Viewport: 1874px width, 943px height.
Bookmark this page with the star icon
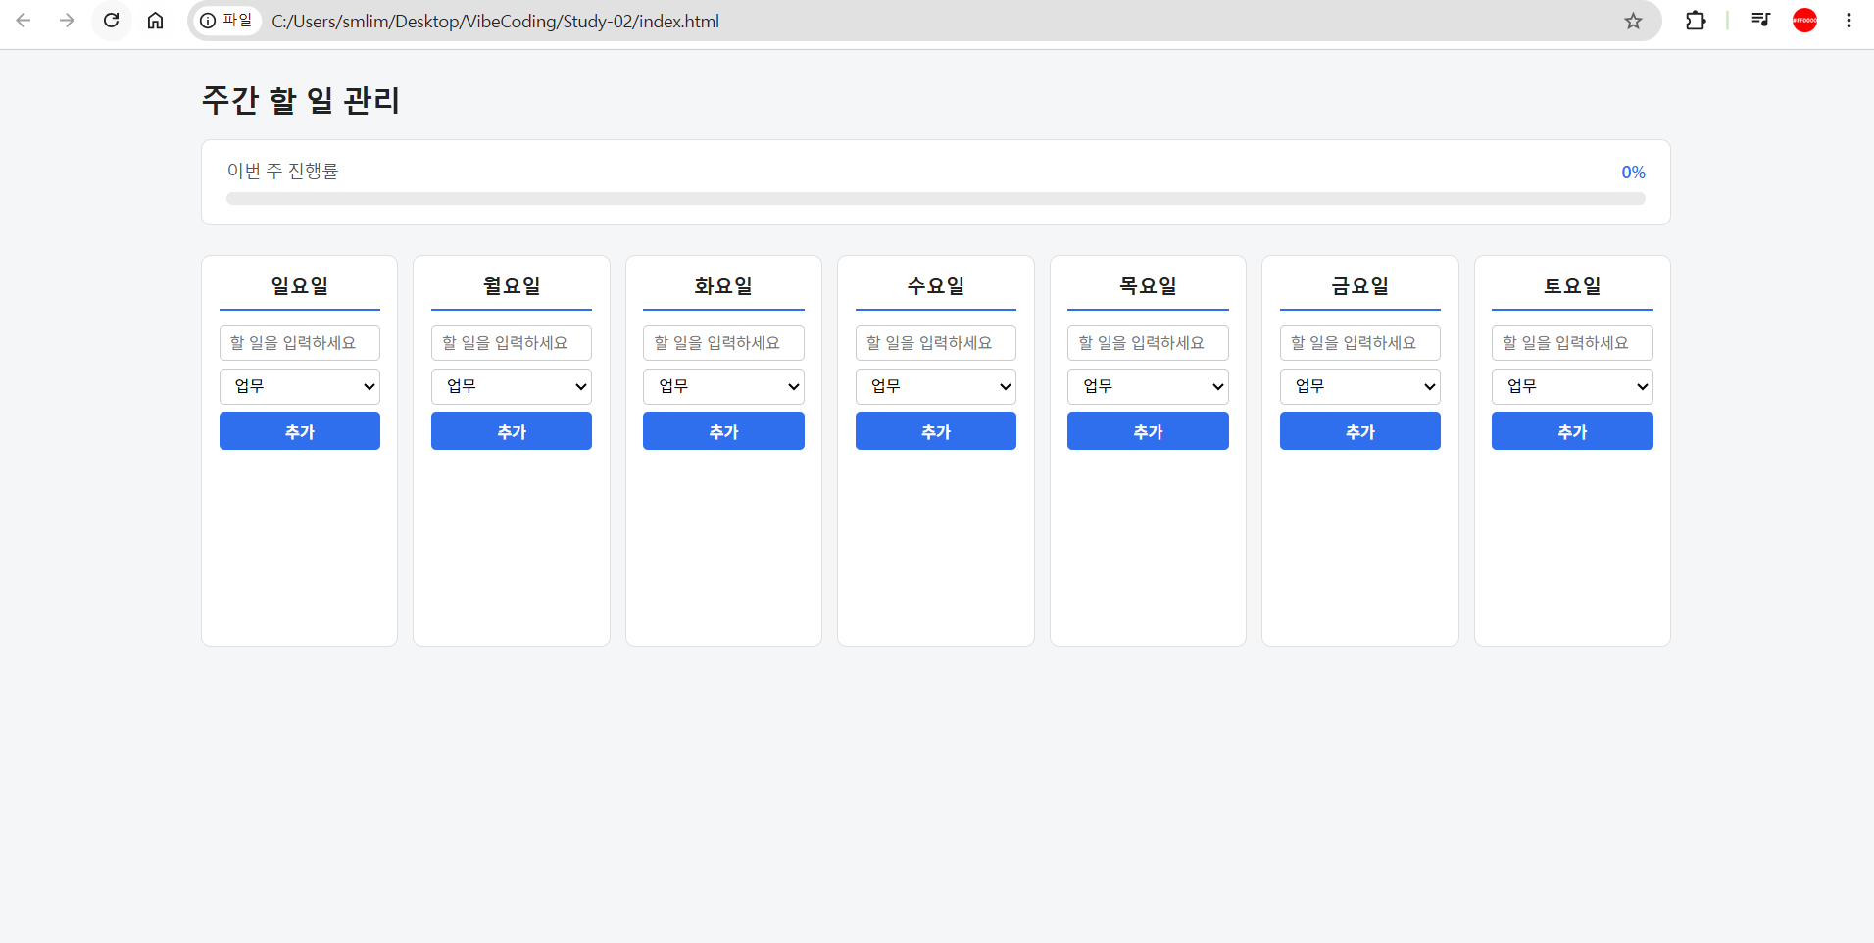click(x=1633, y=21)
